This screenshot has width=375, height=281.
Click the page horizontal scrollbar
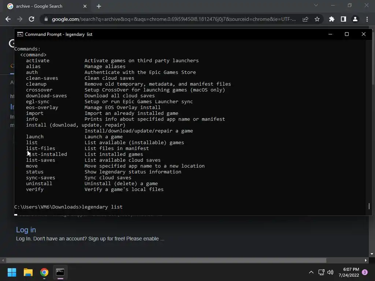166,260
